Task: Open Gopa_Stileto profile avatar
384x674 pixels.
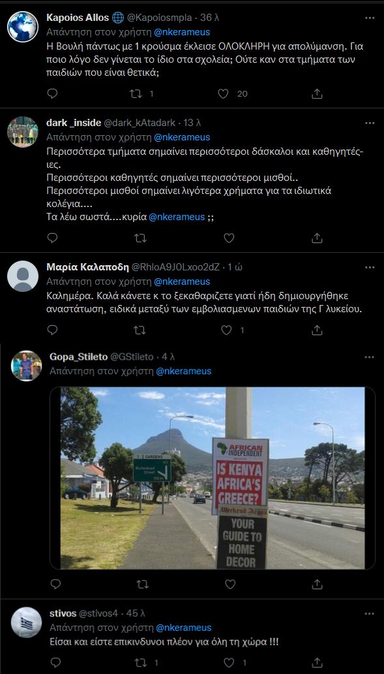Action: tap(26, 365)
